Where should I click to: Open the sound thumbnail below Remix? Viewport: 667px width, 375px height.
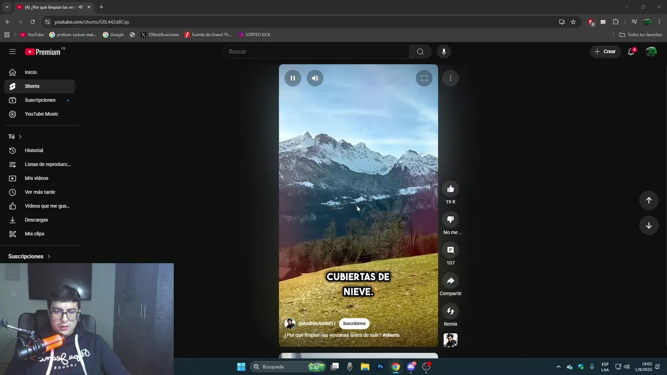(451, 340)
